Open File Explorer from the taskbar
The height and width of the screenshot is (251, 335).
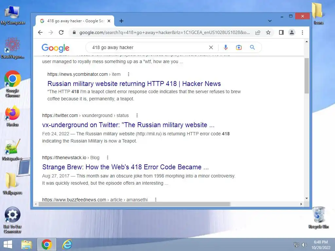point(27,244)
